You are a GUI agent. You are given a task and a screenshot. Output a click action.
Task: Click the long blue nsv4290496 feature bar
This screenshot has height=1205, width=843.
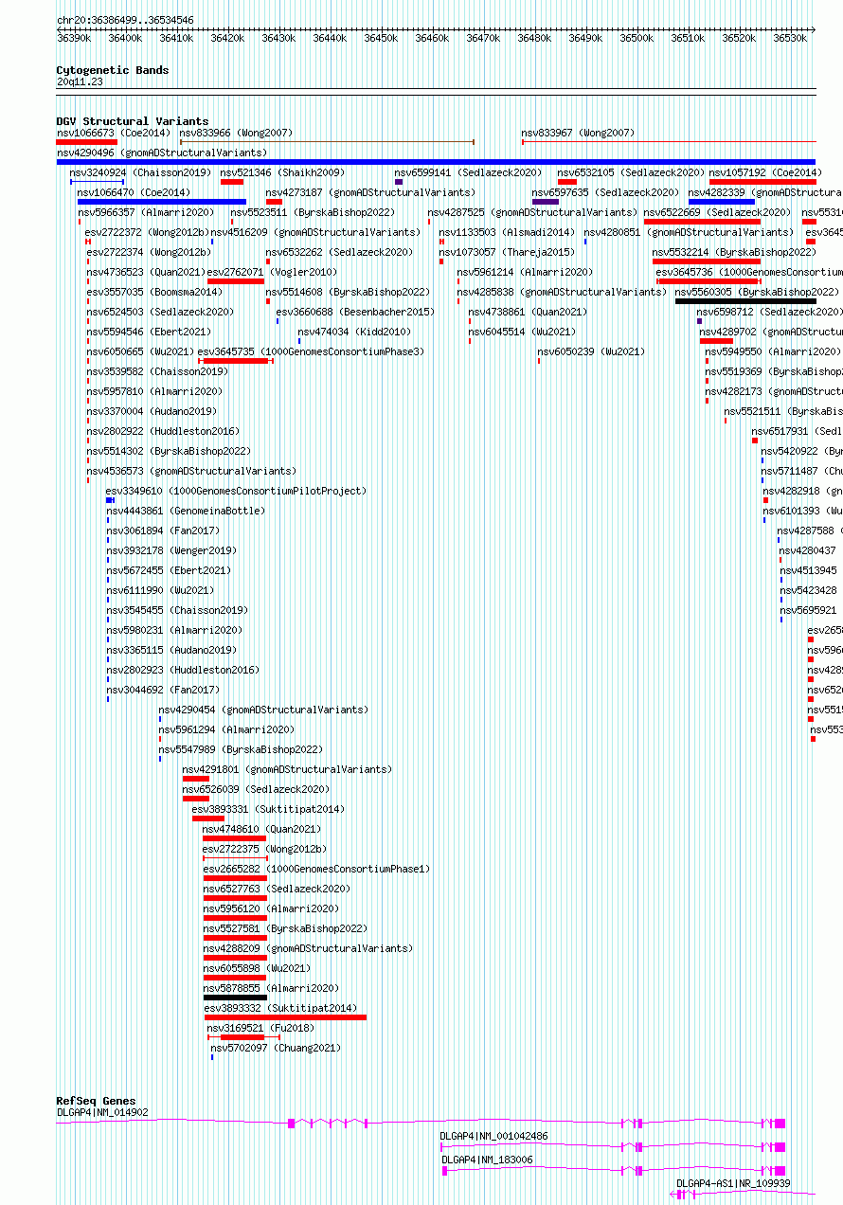[x=436, y=162]
